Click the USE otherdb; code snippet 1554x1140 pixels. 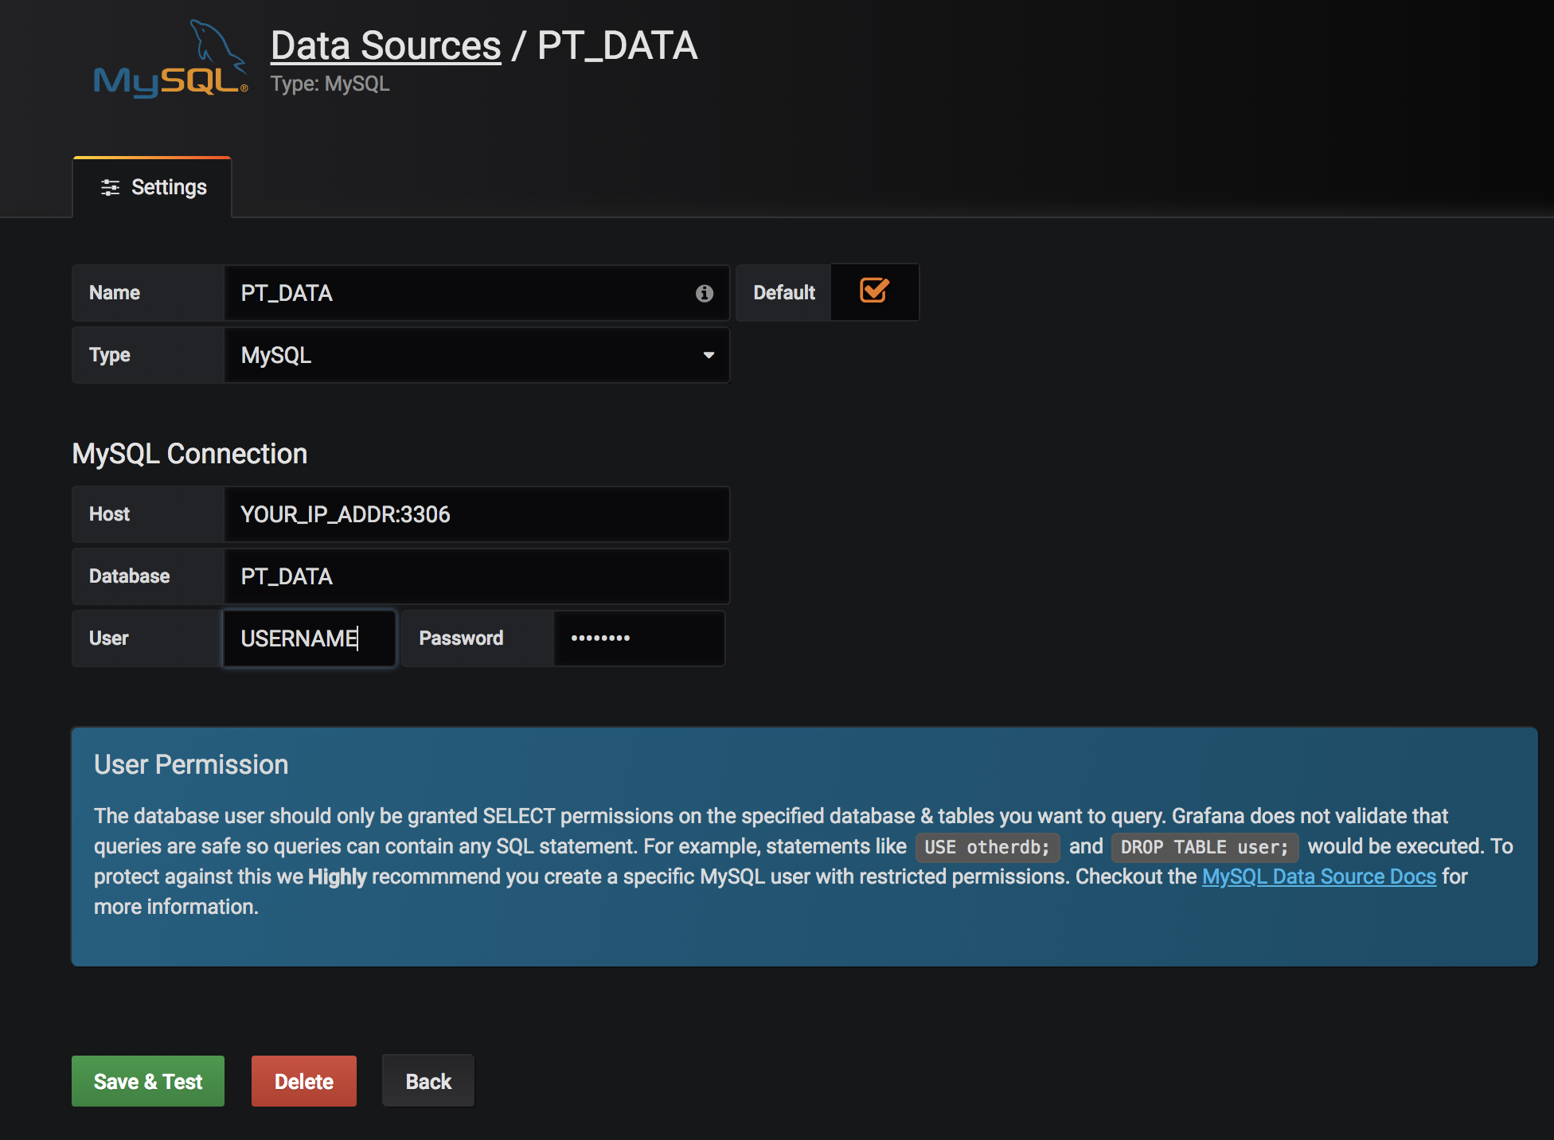pyautogui.click(x=986, y=847)
